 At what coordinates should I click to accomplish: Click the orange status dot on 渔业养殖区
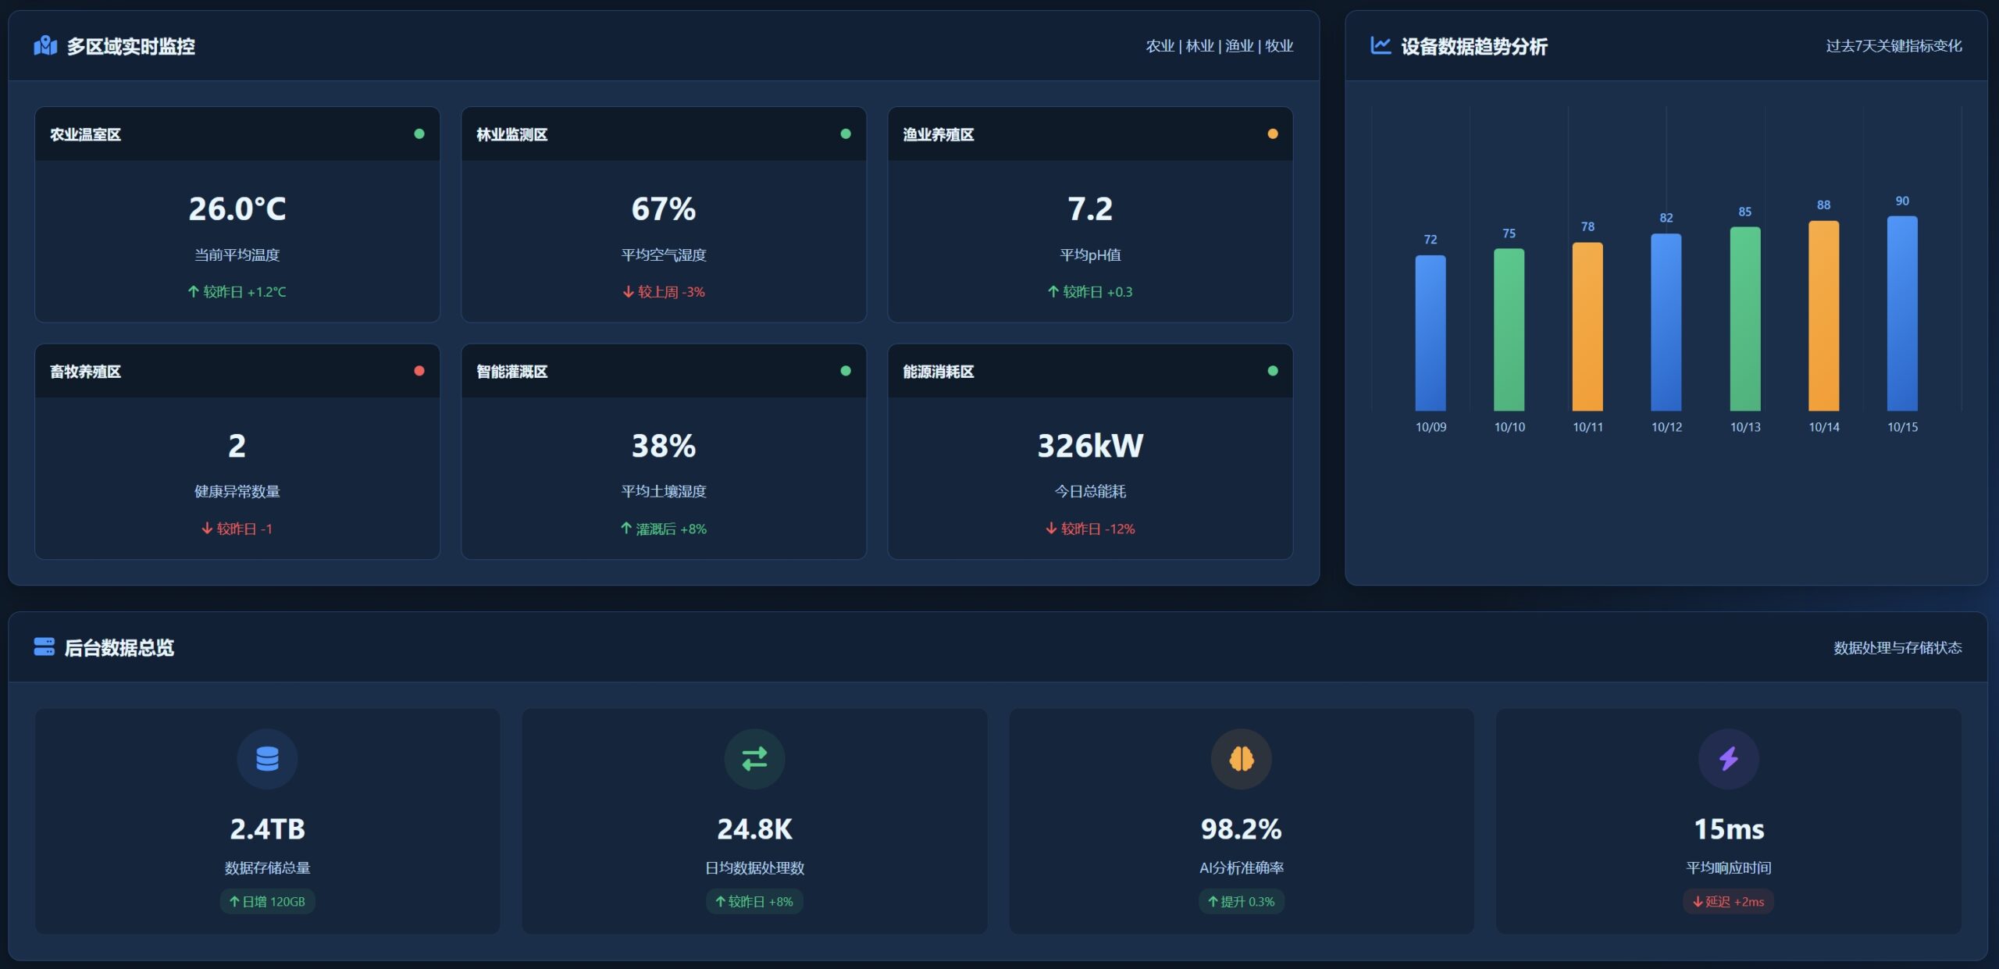(x=1272, y=134)
